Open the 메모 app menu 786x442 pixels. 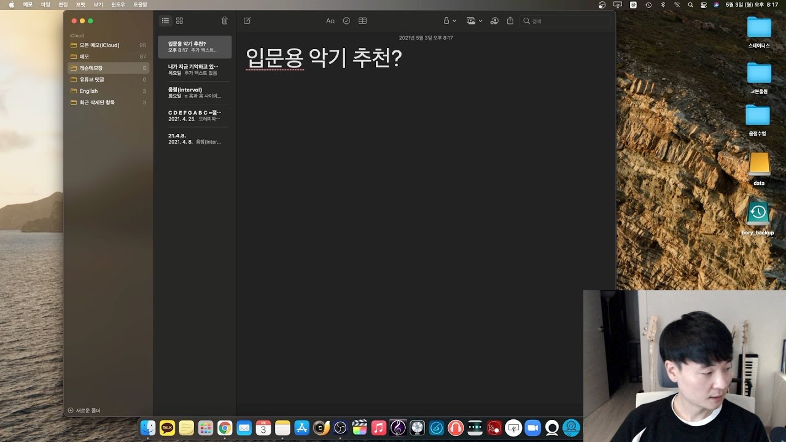[x=28, y=4]
